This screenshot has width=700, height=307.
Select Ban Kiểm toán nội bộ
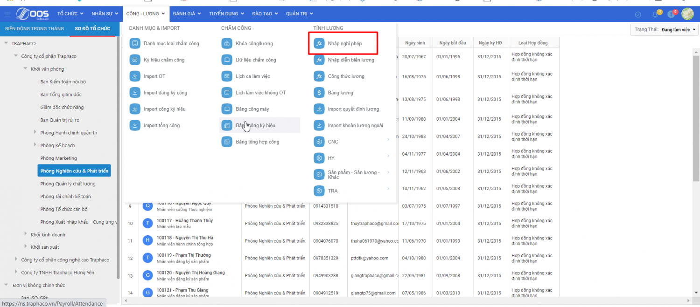63,82
